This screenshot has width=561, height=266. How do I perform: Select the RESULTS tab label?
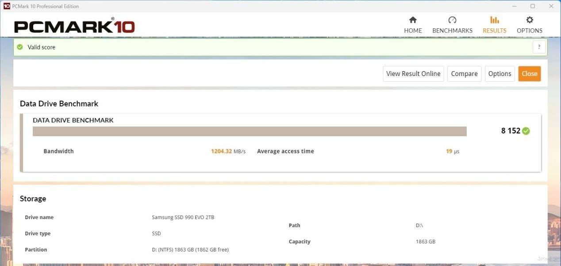(495, 30)
